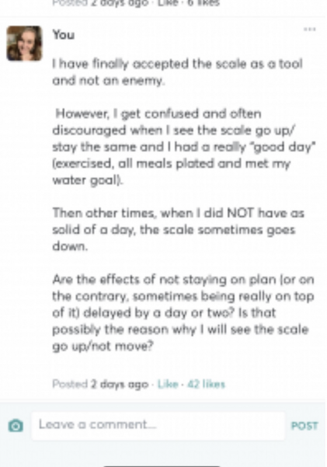Click the paragraph starting "Are the effects"
This screenshot has width=327, height=467.
click(x=183, y=313)
